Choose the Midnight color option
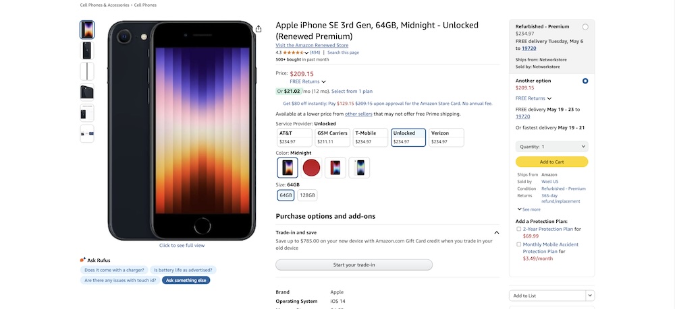 [288, 168]
